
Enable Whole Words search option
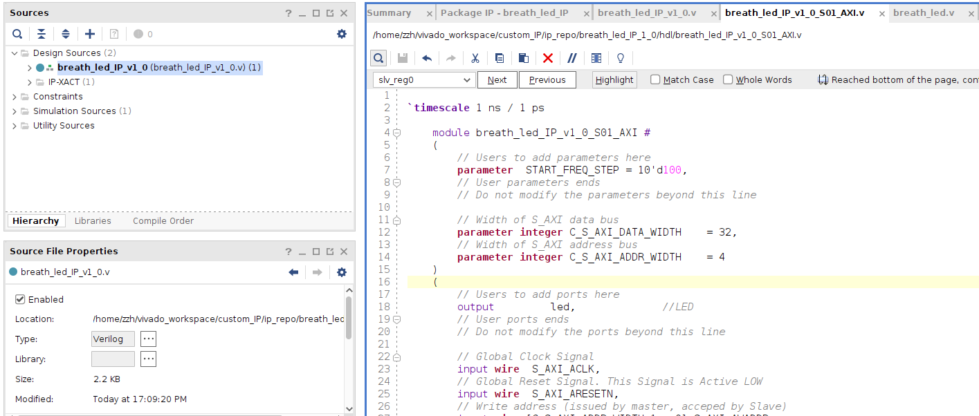click(728, 79)
